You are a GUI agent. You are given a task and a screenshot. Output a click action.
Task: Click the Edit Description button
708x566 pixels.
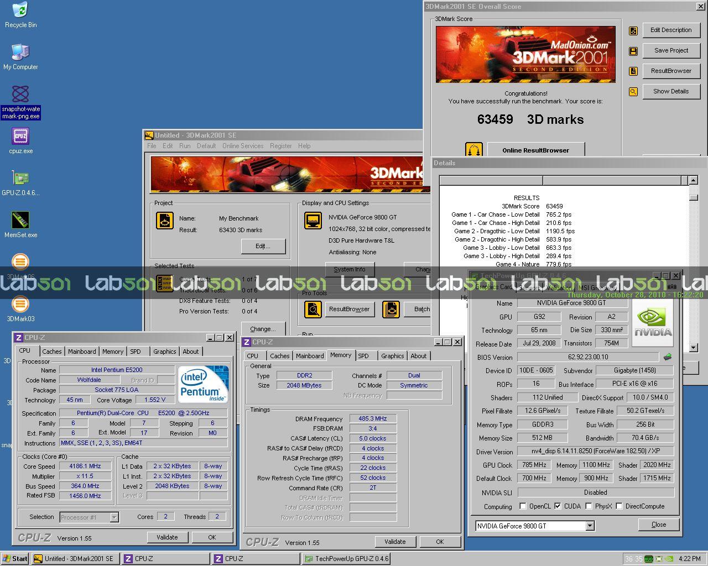671,30
